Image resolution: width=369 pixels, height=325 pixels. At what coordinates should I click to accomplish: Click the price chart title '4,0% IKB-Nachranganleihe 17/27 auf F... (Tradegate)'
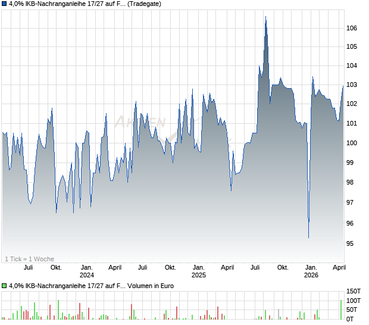tap(85, 4)
